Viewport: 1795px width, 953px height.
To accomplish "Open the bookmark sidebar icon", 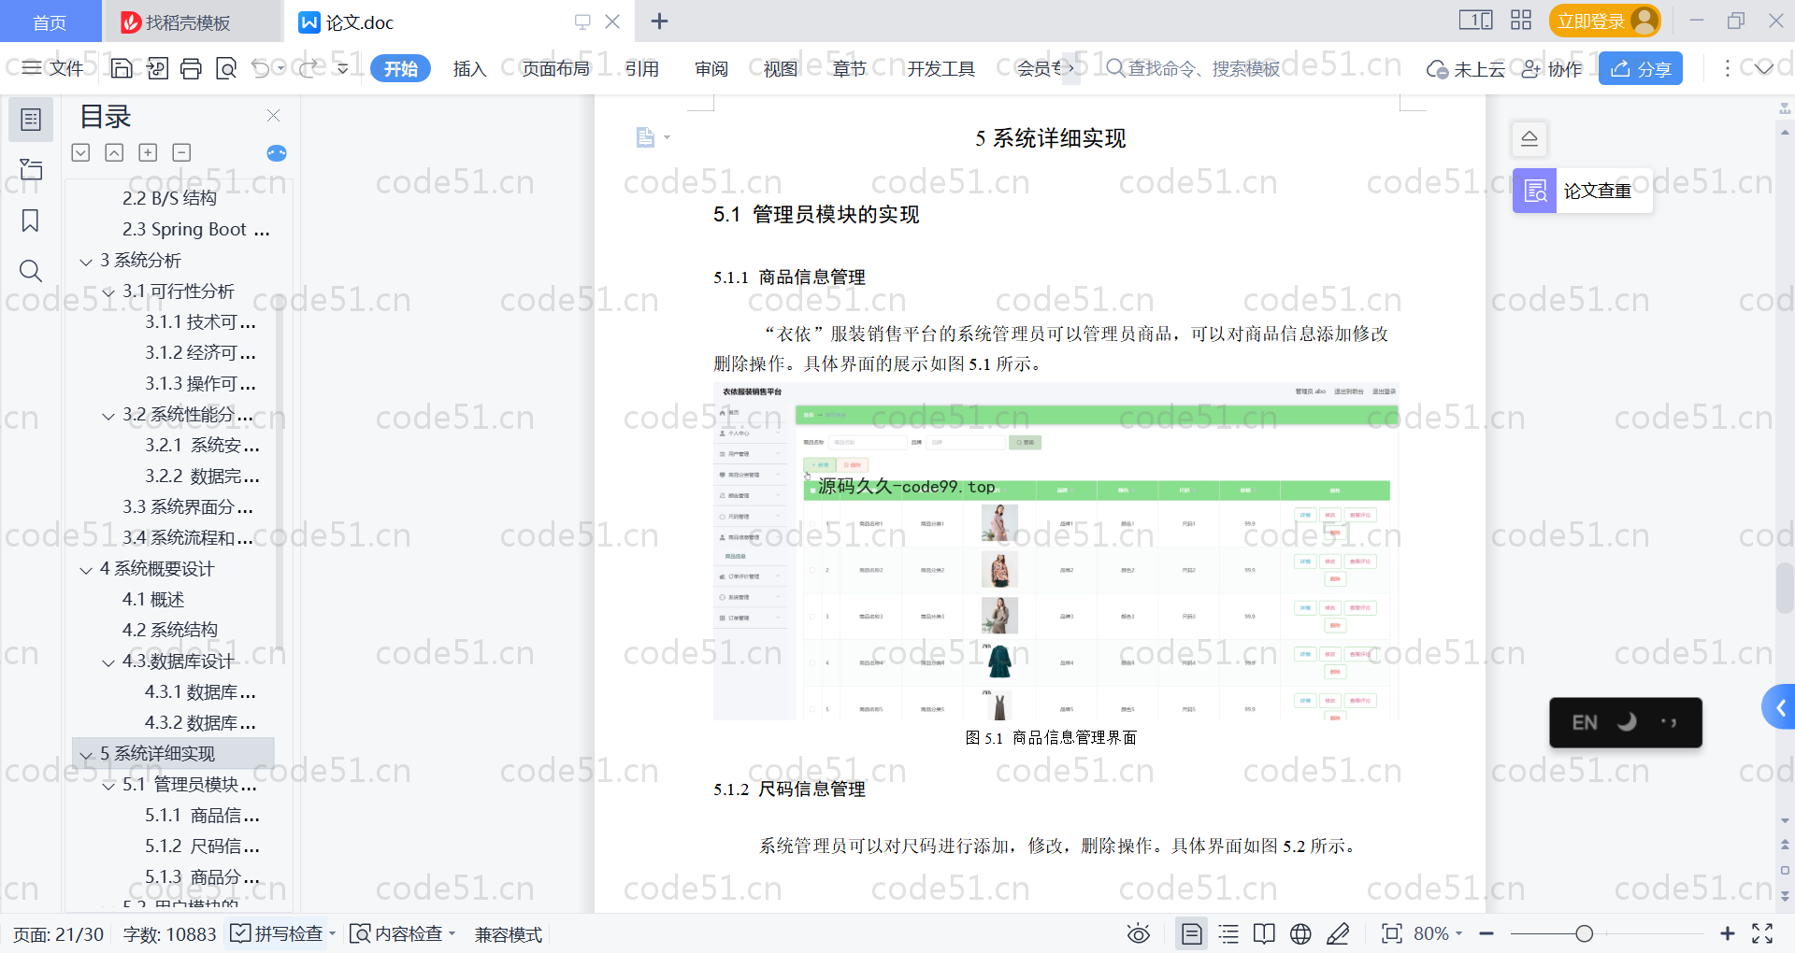I will 31,220.
